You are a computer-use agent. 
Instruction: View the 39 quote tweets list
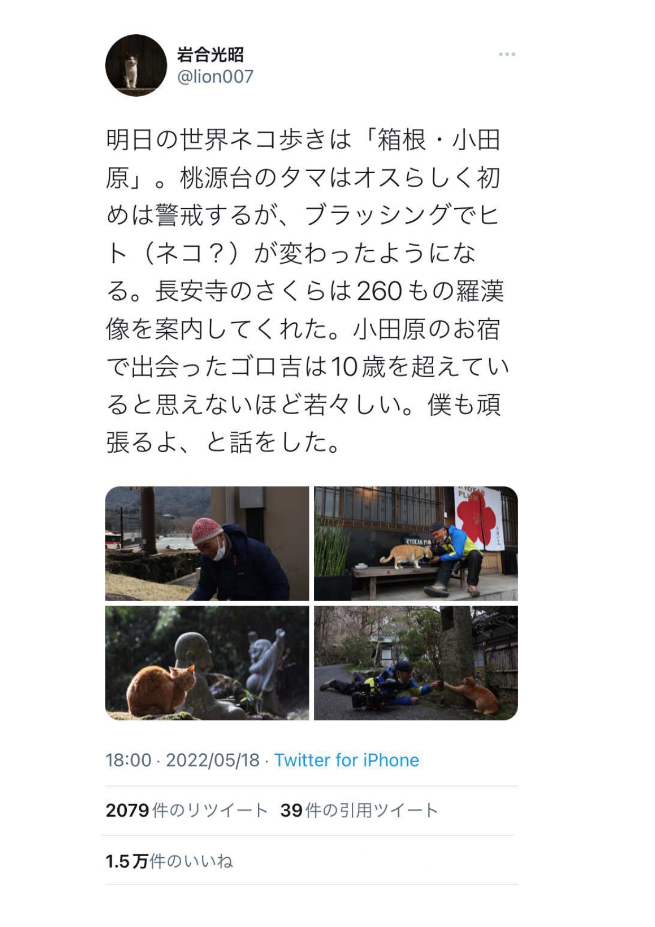point(359,810)
